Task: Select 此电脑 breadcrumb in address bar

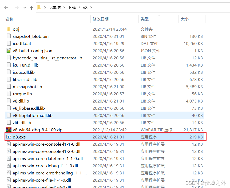Action: pos(54,7)
